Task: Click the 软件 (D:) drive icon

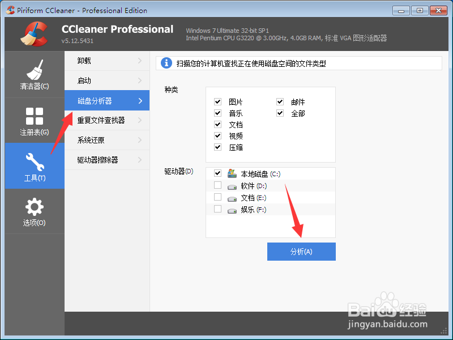Action: click(x=232, y=187)
